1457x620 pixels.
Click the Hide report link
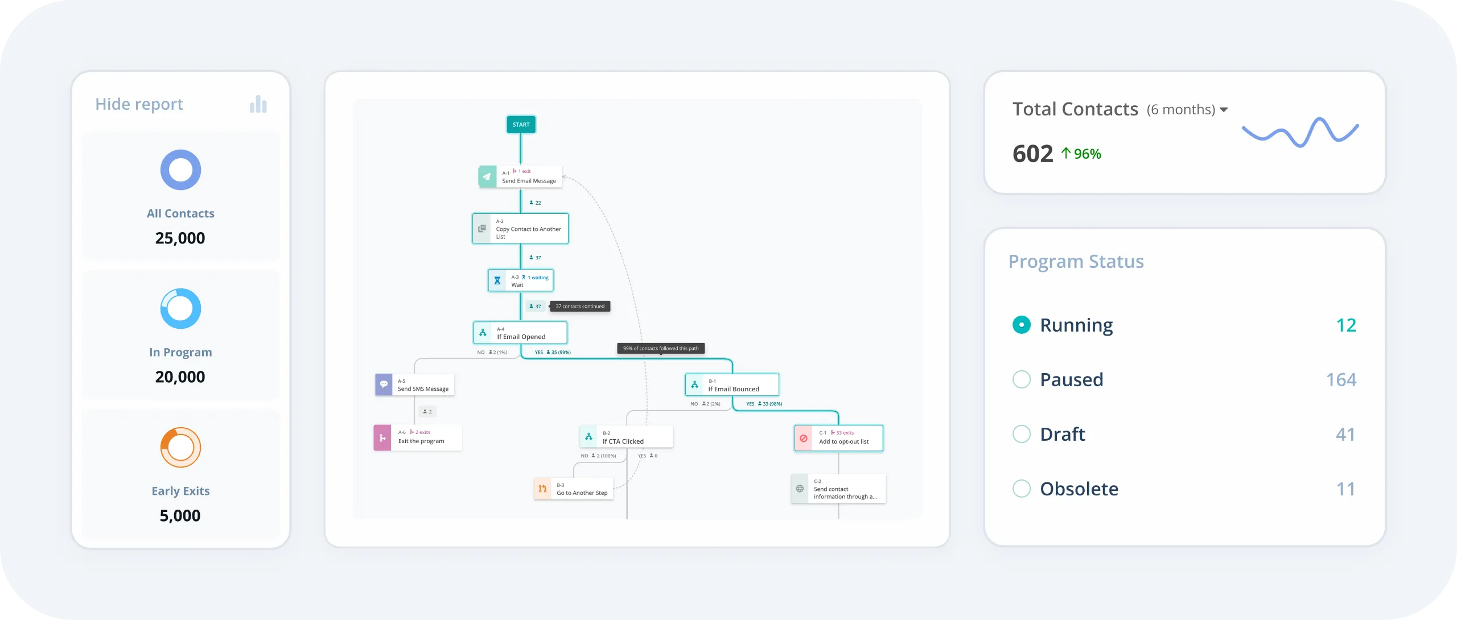tap(139, 104)
